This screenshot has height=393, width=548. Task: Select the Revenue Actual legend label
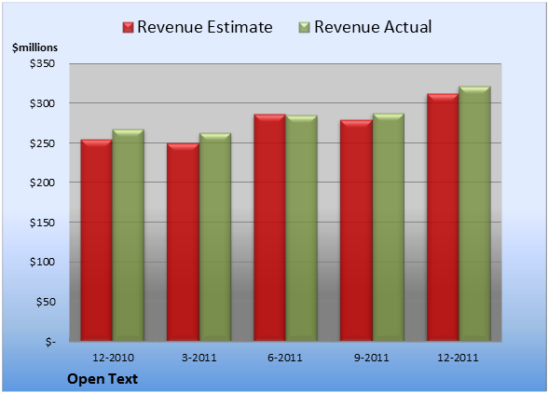(373, 27)
